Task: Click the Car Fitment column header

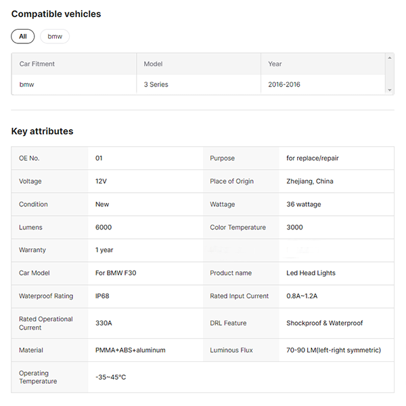Action: coord(37,64)
